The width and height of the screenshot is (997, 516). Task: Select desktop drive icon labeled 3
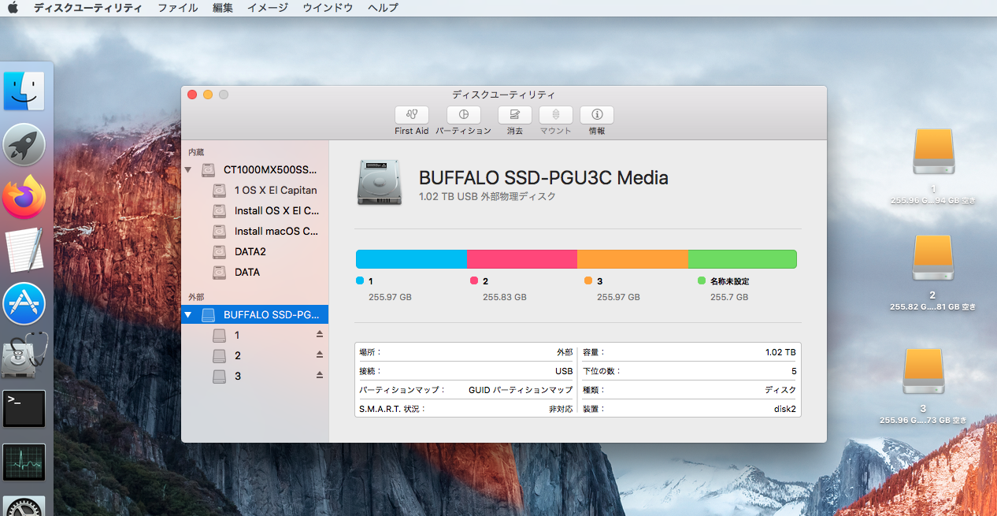click(923, 372)
